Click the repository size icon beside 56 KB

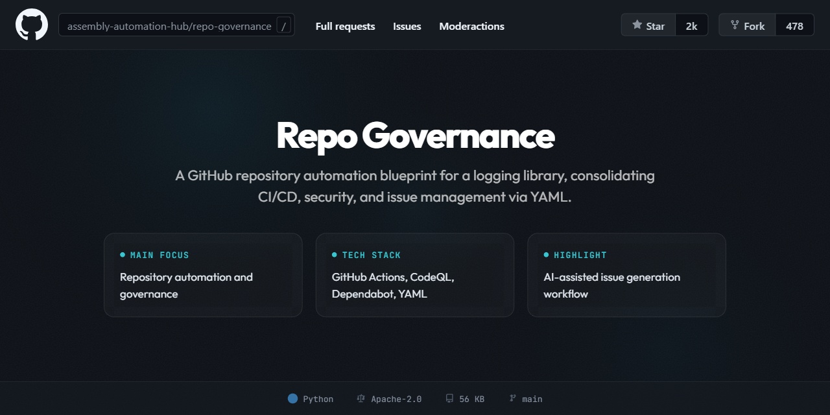[449, 398]
